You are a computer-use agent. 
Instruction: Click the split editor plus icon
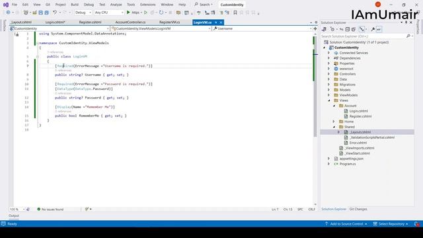tap(315, 28)
